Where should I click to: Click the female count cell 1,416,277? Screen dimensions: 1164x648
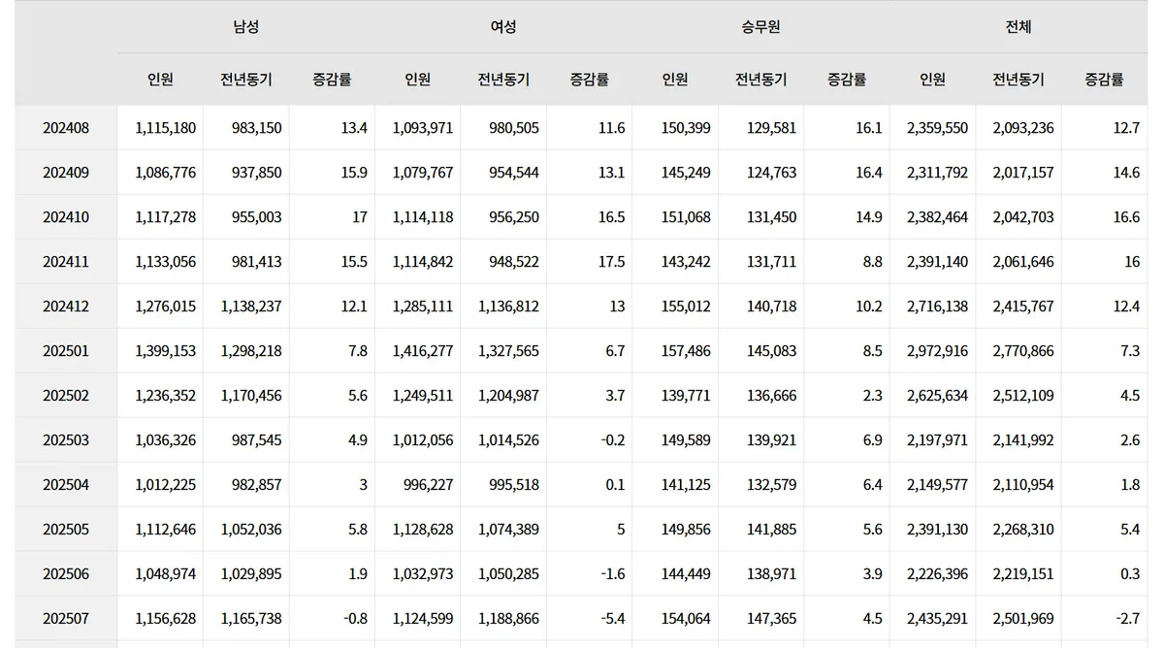click(x=423, y=351)
